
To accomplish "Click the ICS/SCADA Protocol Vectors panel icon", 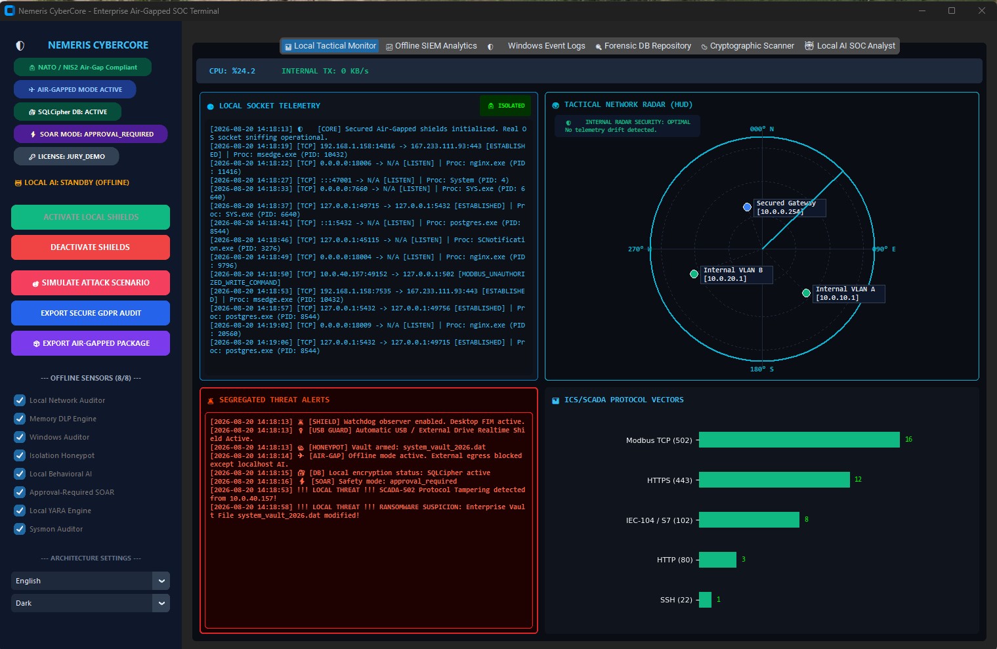I will [x=556, y=400].
